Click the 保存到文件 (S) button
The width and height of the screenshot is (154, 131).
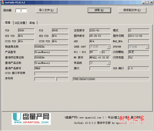click(x=132, y=10)
